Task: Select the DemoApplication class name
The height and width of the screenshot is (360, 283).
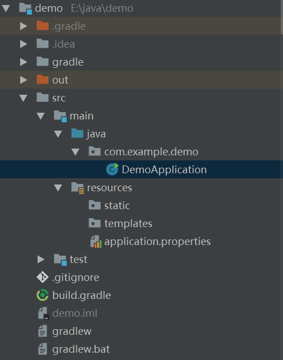Action: [x=164, y=170]
